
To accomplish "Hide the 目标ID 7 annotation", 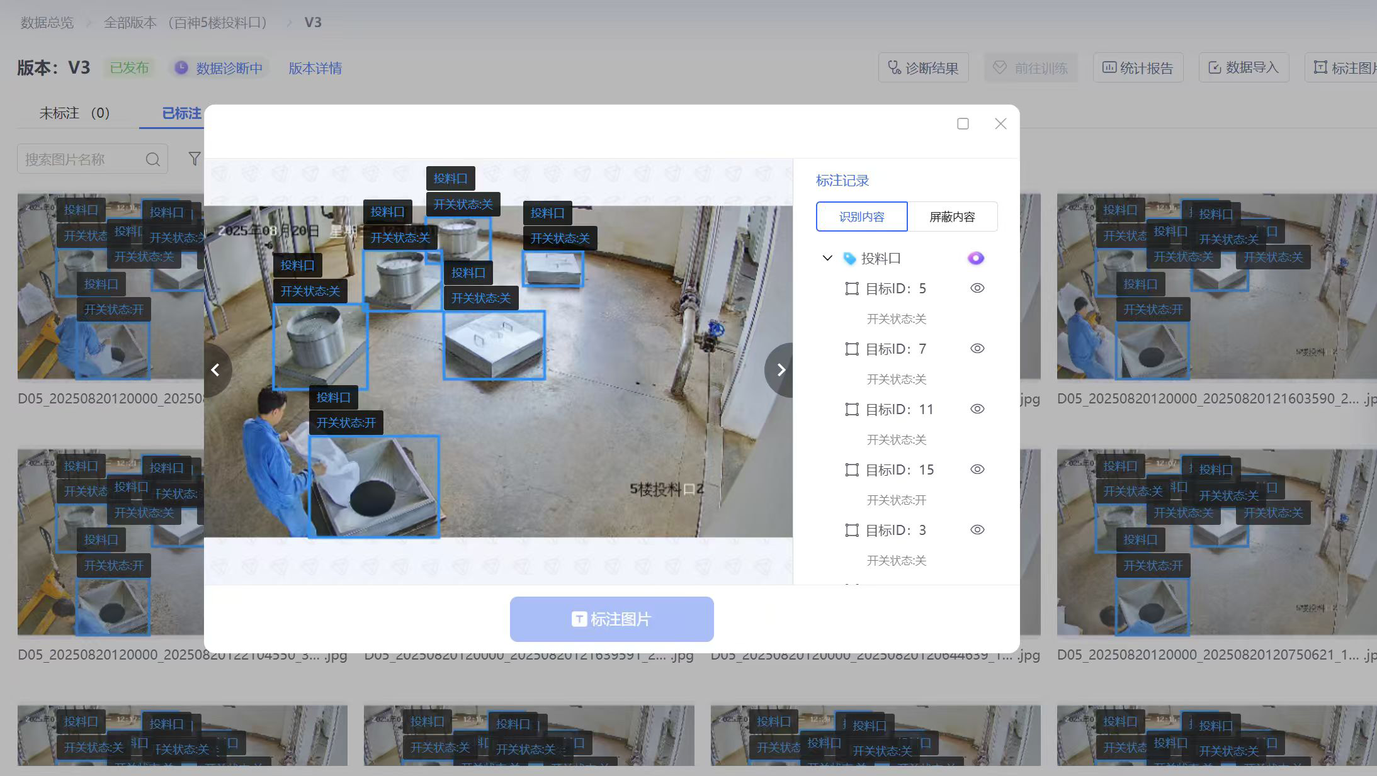I will (x=977, y=349).
